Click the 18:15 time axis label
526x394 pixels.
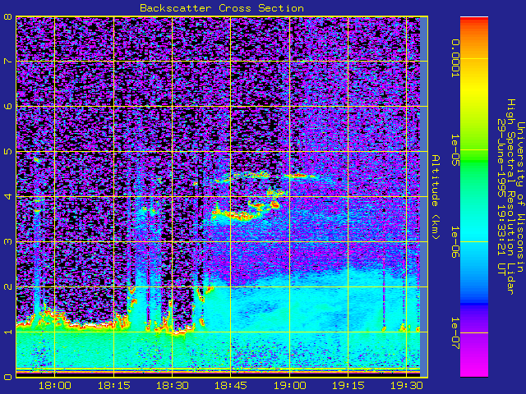pyautogui.click(x=113, y=386)
